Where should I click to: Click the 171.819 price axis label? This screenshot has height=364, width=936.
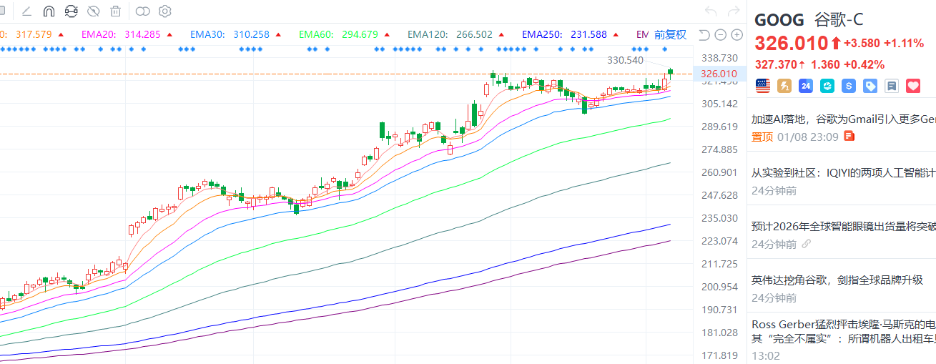click(x=719, y=355)
